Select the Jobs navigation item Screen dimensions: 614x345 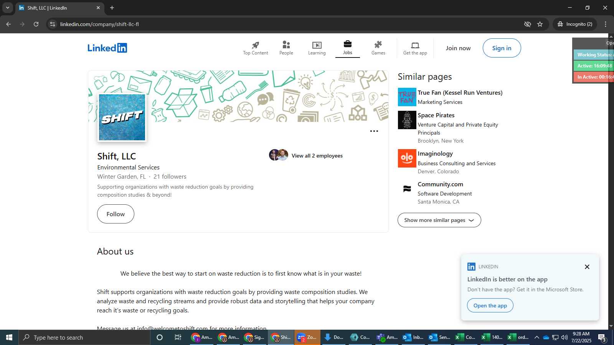click(x=347, y=48)
